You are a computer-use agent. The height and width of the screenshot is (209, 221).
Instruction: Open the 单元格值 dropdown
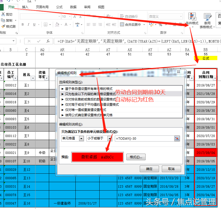pyautogui.click(x=81, y=138)
